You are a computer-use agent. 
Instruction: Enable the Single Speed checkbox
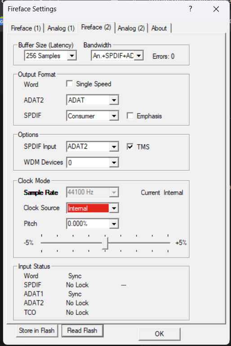tap(70, 84)
